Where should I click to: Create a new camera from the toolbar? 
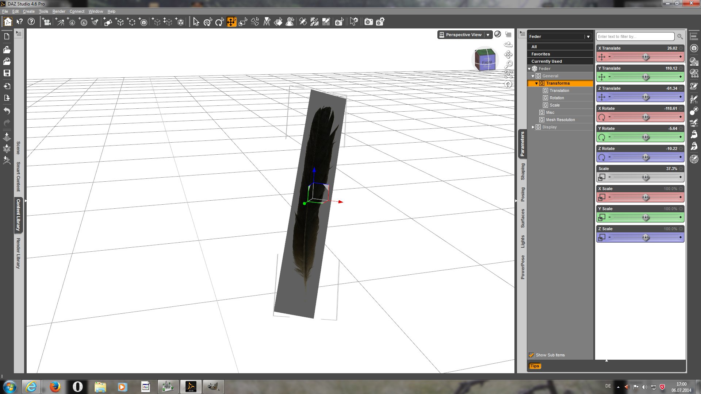[46, 22]
